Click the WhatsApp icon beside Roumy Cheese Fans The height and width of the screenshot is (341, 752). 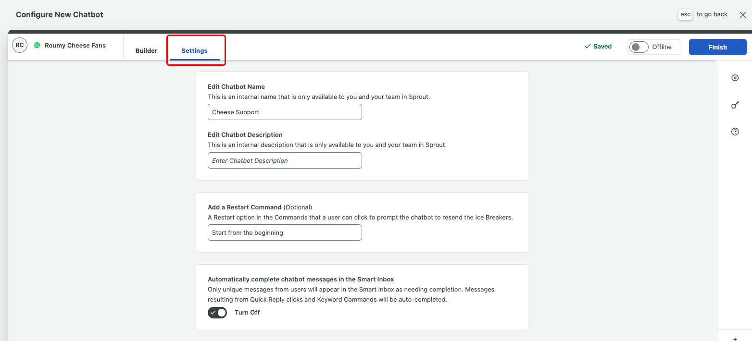[x=37, y=45]
